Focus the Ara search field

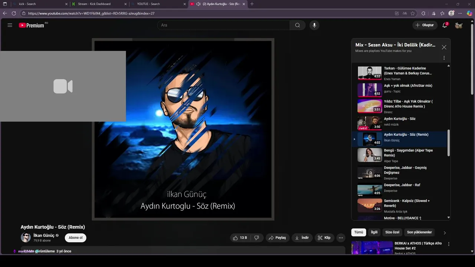(x=223, y=25)
